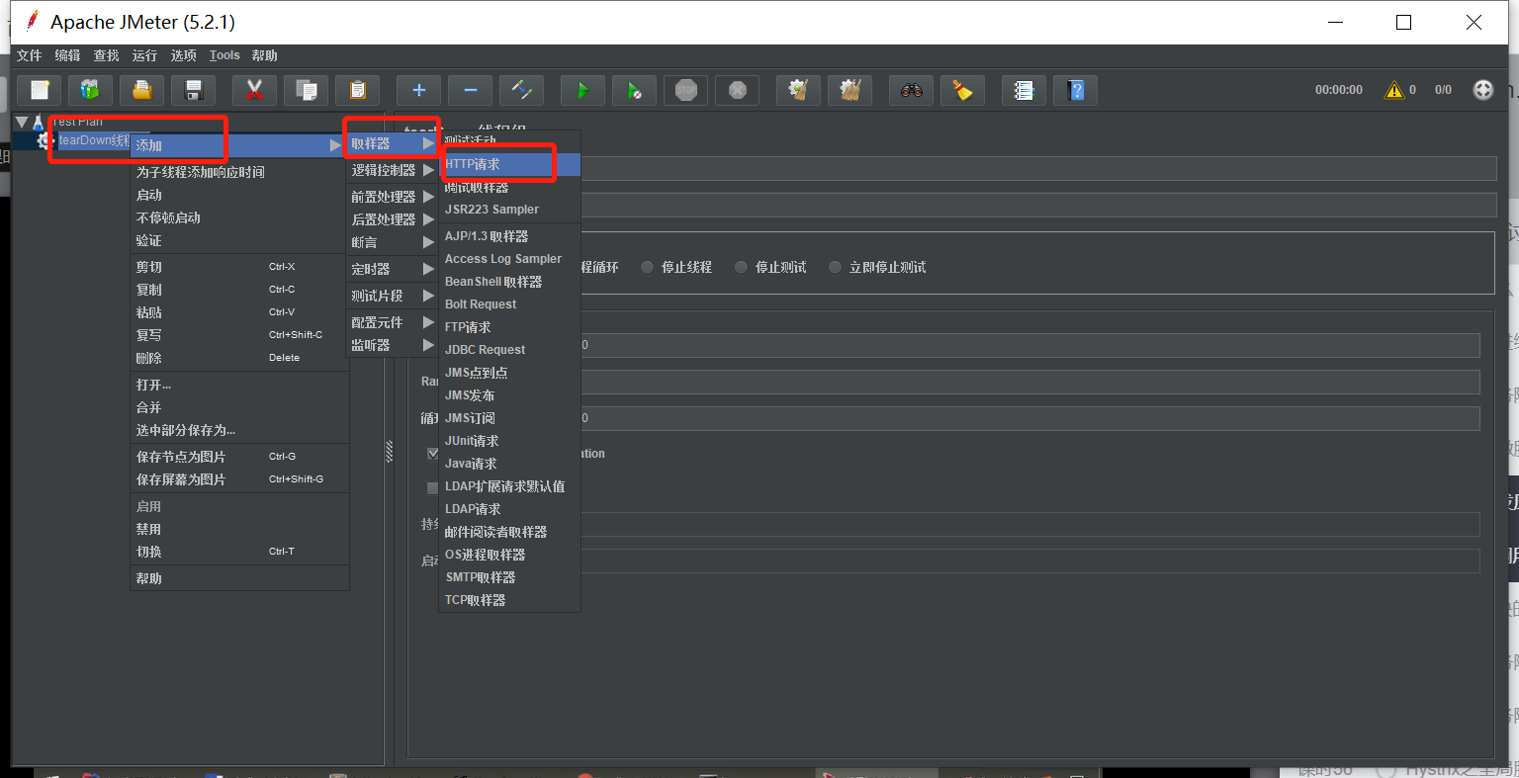This screenshot has height=778, width=1519.
Task: Click the Clear all brooms icon
Action: tap(850, 90)
